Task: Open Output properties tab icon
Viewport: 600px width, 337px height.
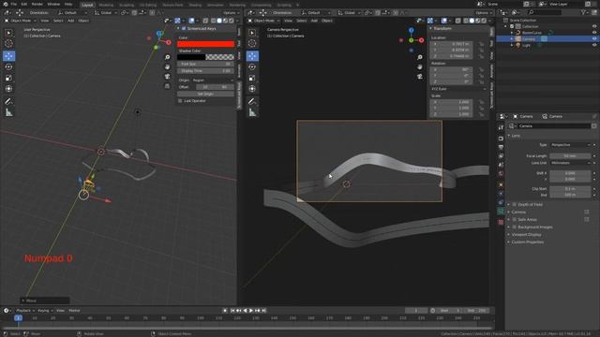Action: [x=501, y=147]
